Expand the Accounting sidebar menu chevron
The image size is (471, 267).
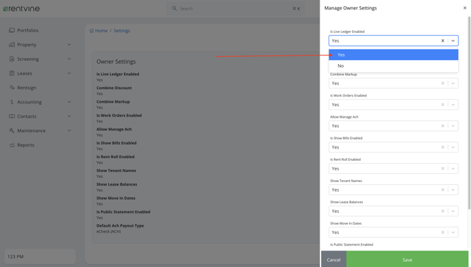click(x=69, y=102)
